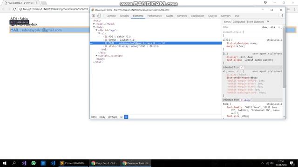Click the browser back arrow
Viewport: 298px width, 167px height.
[4, 9]
